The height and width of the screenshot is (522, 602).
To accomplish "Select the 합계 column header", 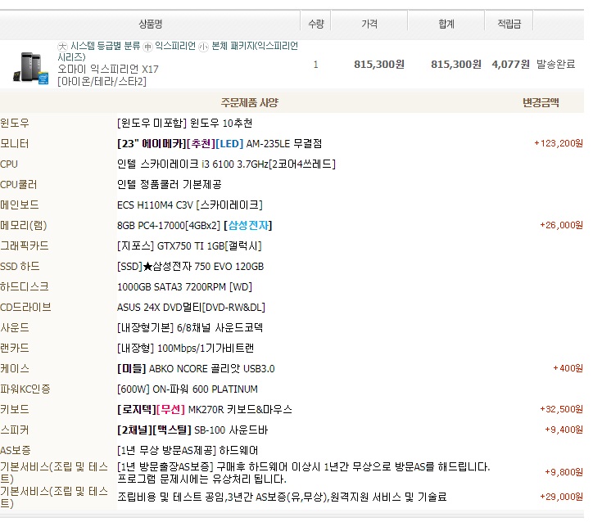I will tap(446, 25).
